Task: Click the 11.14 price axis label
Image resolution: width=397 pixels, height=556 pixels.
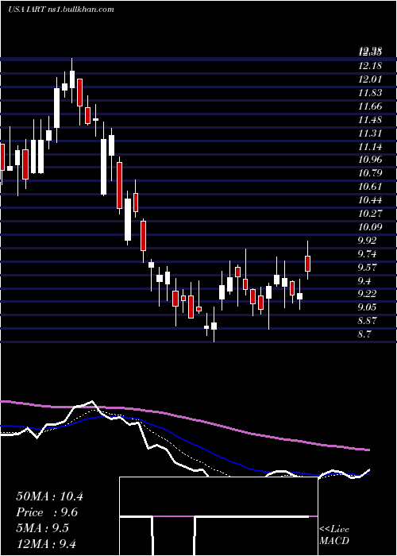Action: [370, 147]
